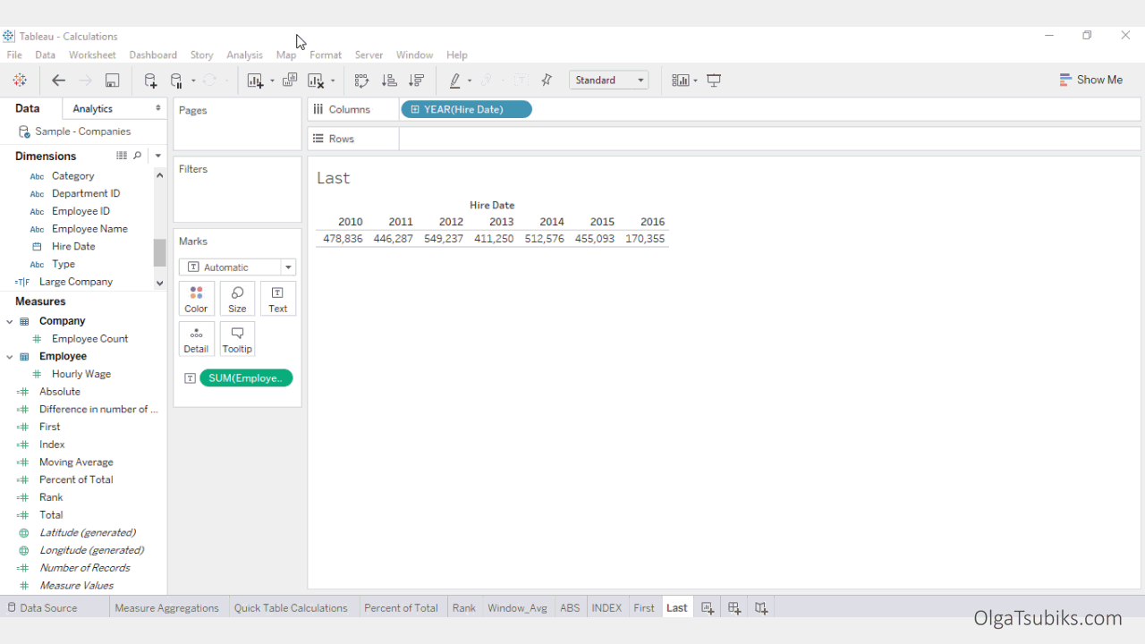Click the Tableau start page logo icon
The height and width of the screenshot is (644, 1145).
[20, 80]
